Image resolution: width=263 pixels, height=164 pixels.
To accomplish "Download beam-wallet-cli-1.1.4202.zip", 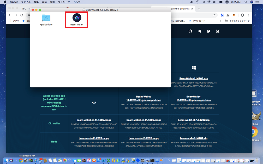I will (x=194, y=120).
